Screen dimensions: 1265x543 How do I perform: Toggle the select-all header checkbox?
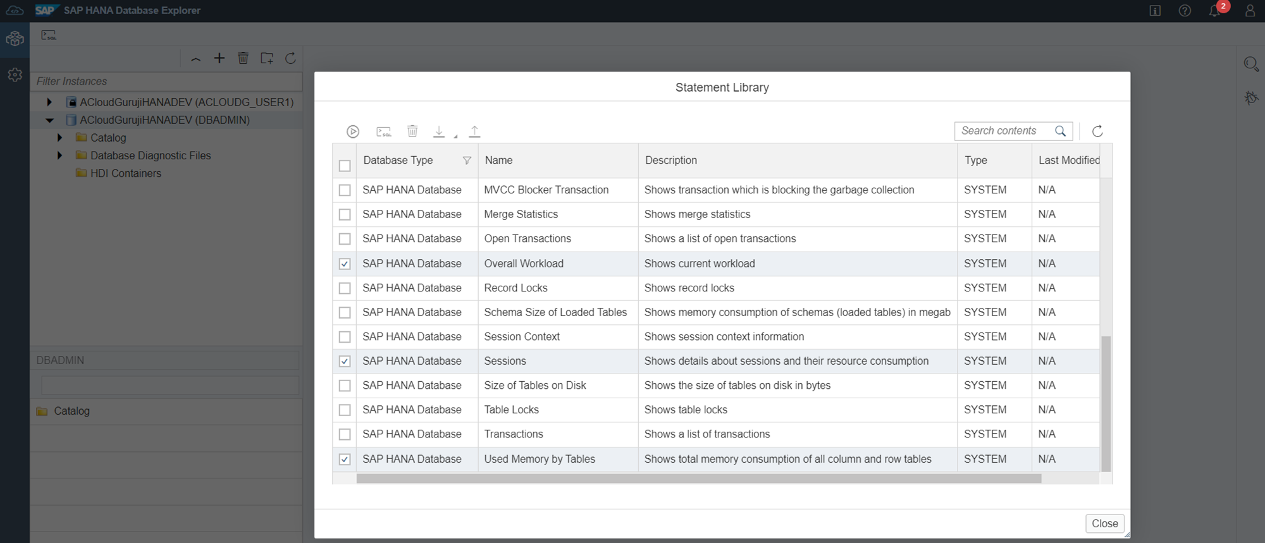pos(345,166)
